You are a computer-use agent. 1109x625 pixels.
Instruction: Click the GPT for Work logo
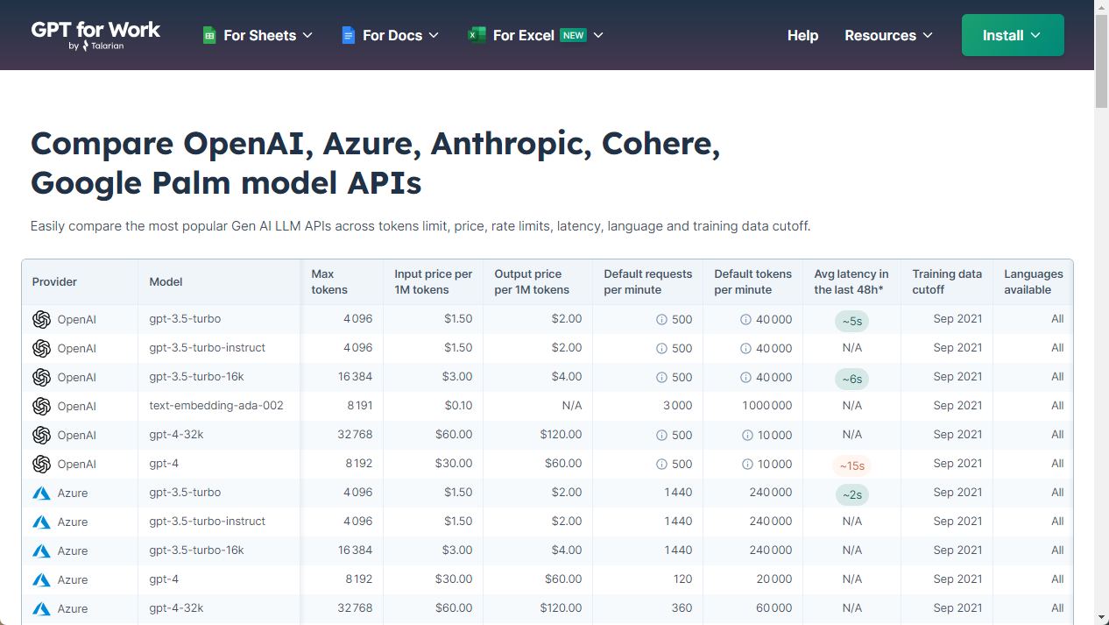(x=95, y=35)
